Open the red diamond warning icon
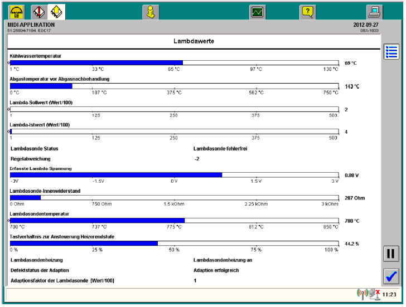The image size is (406, 307). pos(38,11)
